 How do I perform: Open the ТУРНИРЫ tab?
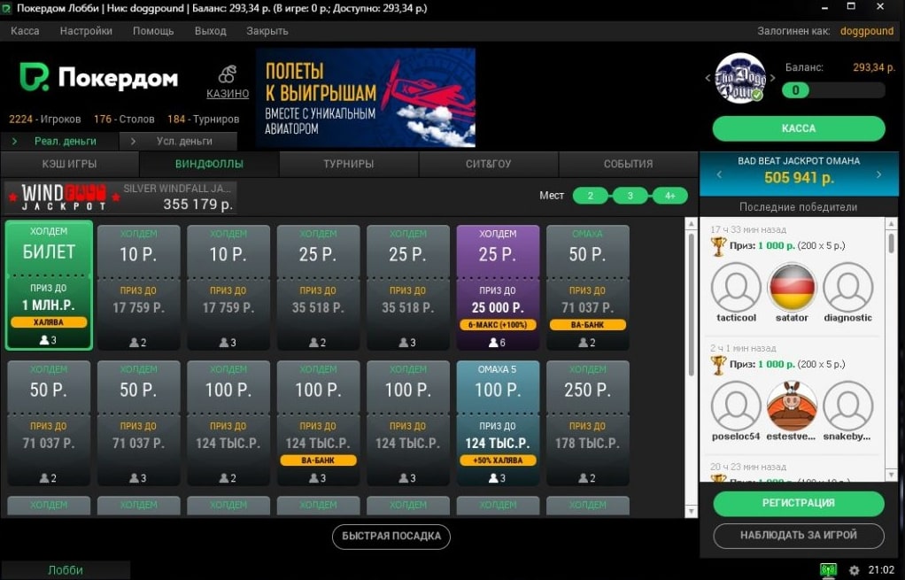pos(349,164)
